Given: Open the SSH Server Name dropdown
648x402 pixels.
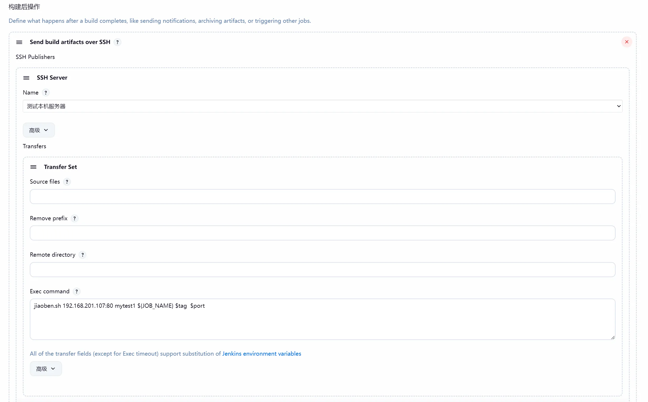Looking at the screenshot, I should click(322, 106).
